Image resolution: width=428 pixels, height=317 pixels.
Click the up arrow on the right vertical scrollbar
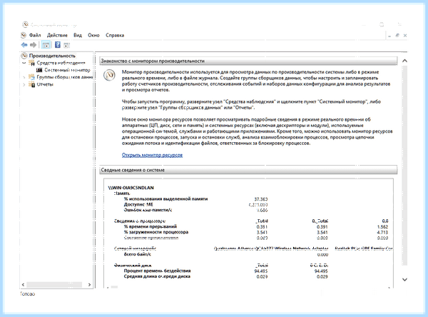pyautogui.click(x=404, y=61)
